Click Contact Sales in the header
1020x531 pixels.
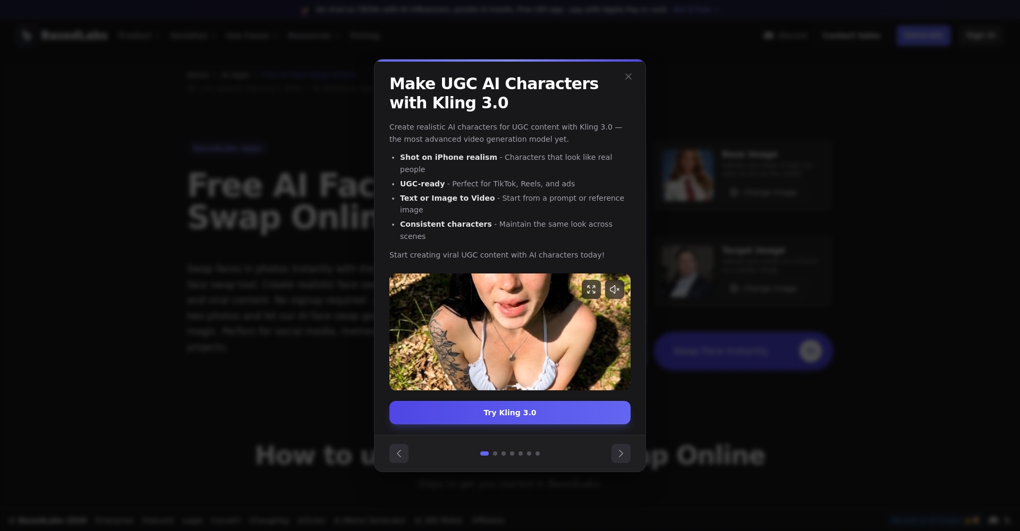pos(851,36)
